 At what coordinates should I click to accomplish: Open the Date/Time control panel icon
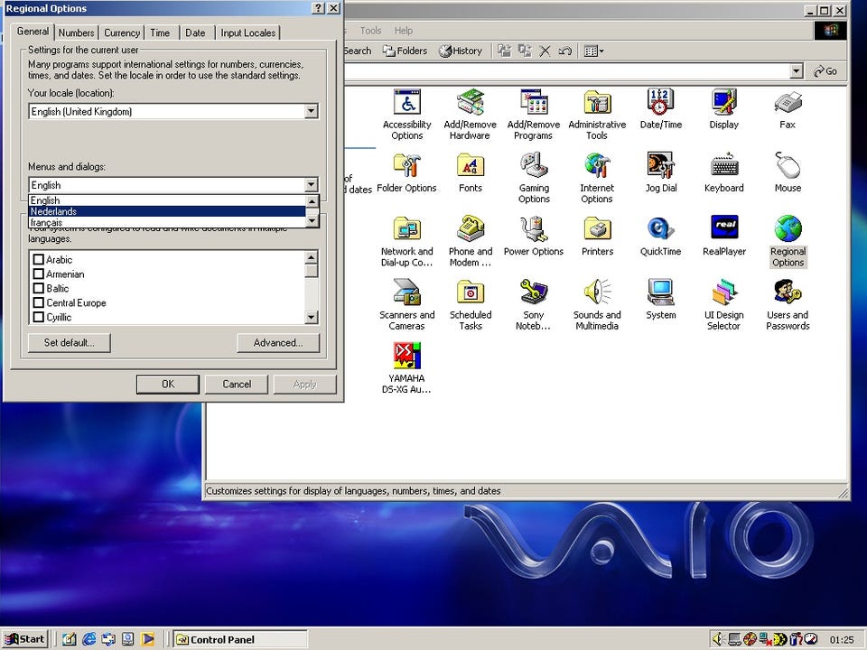click(x=661, y=109)
